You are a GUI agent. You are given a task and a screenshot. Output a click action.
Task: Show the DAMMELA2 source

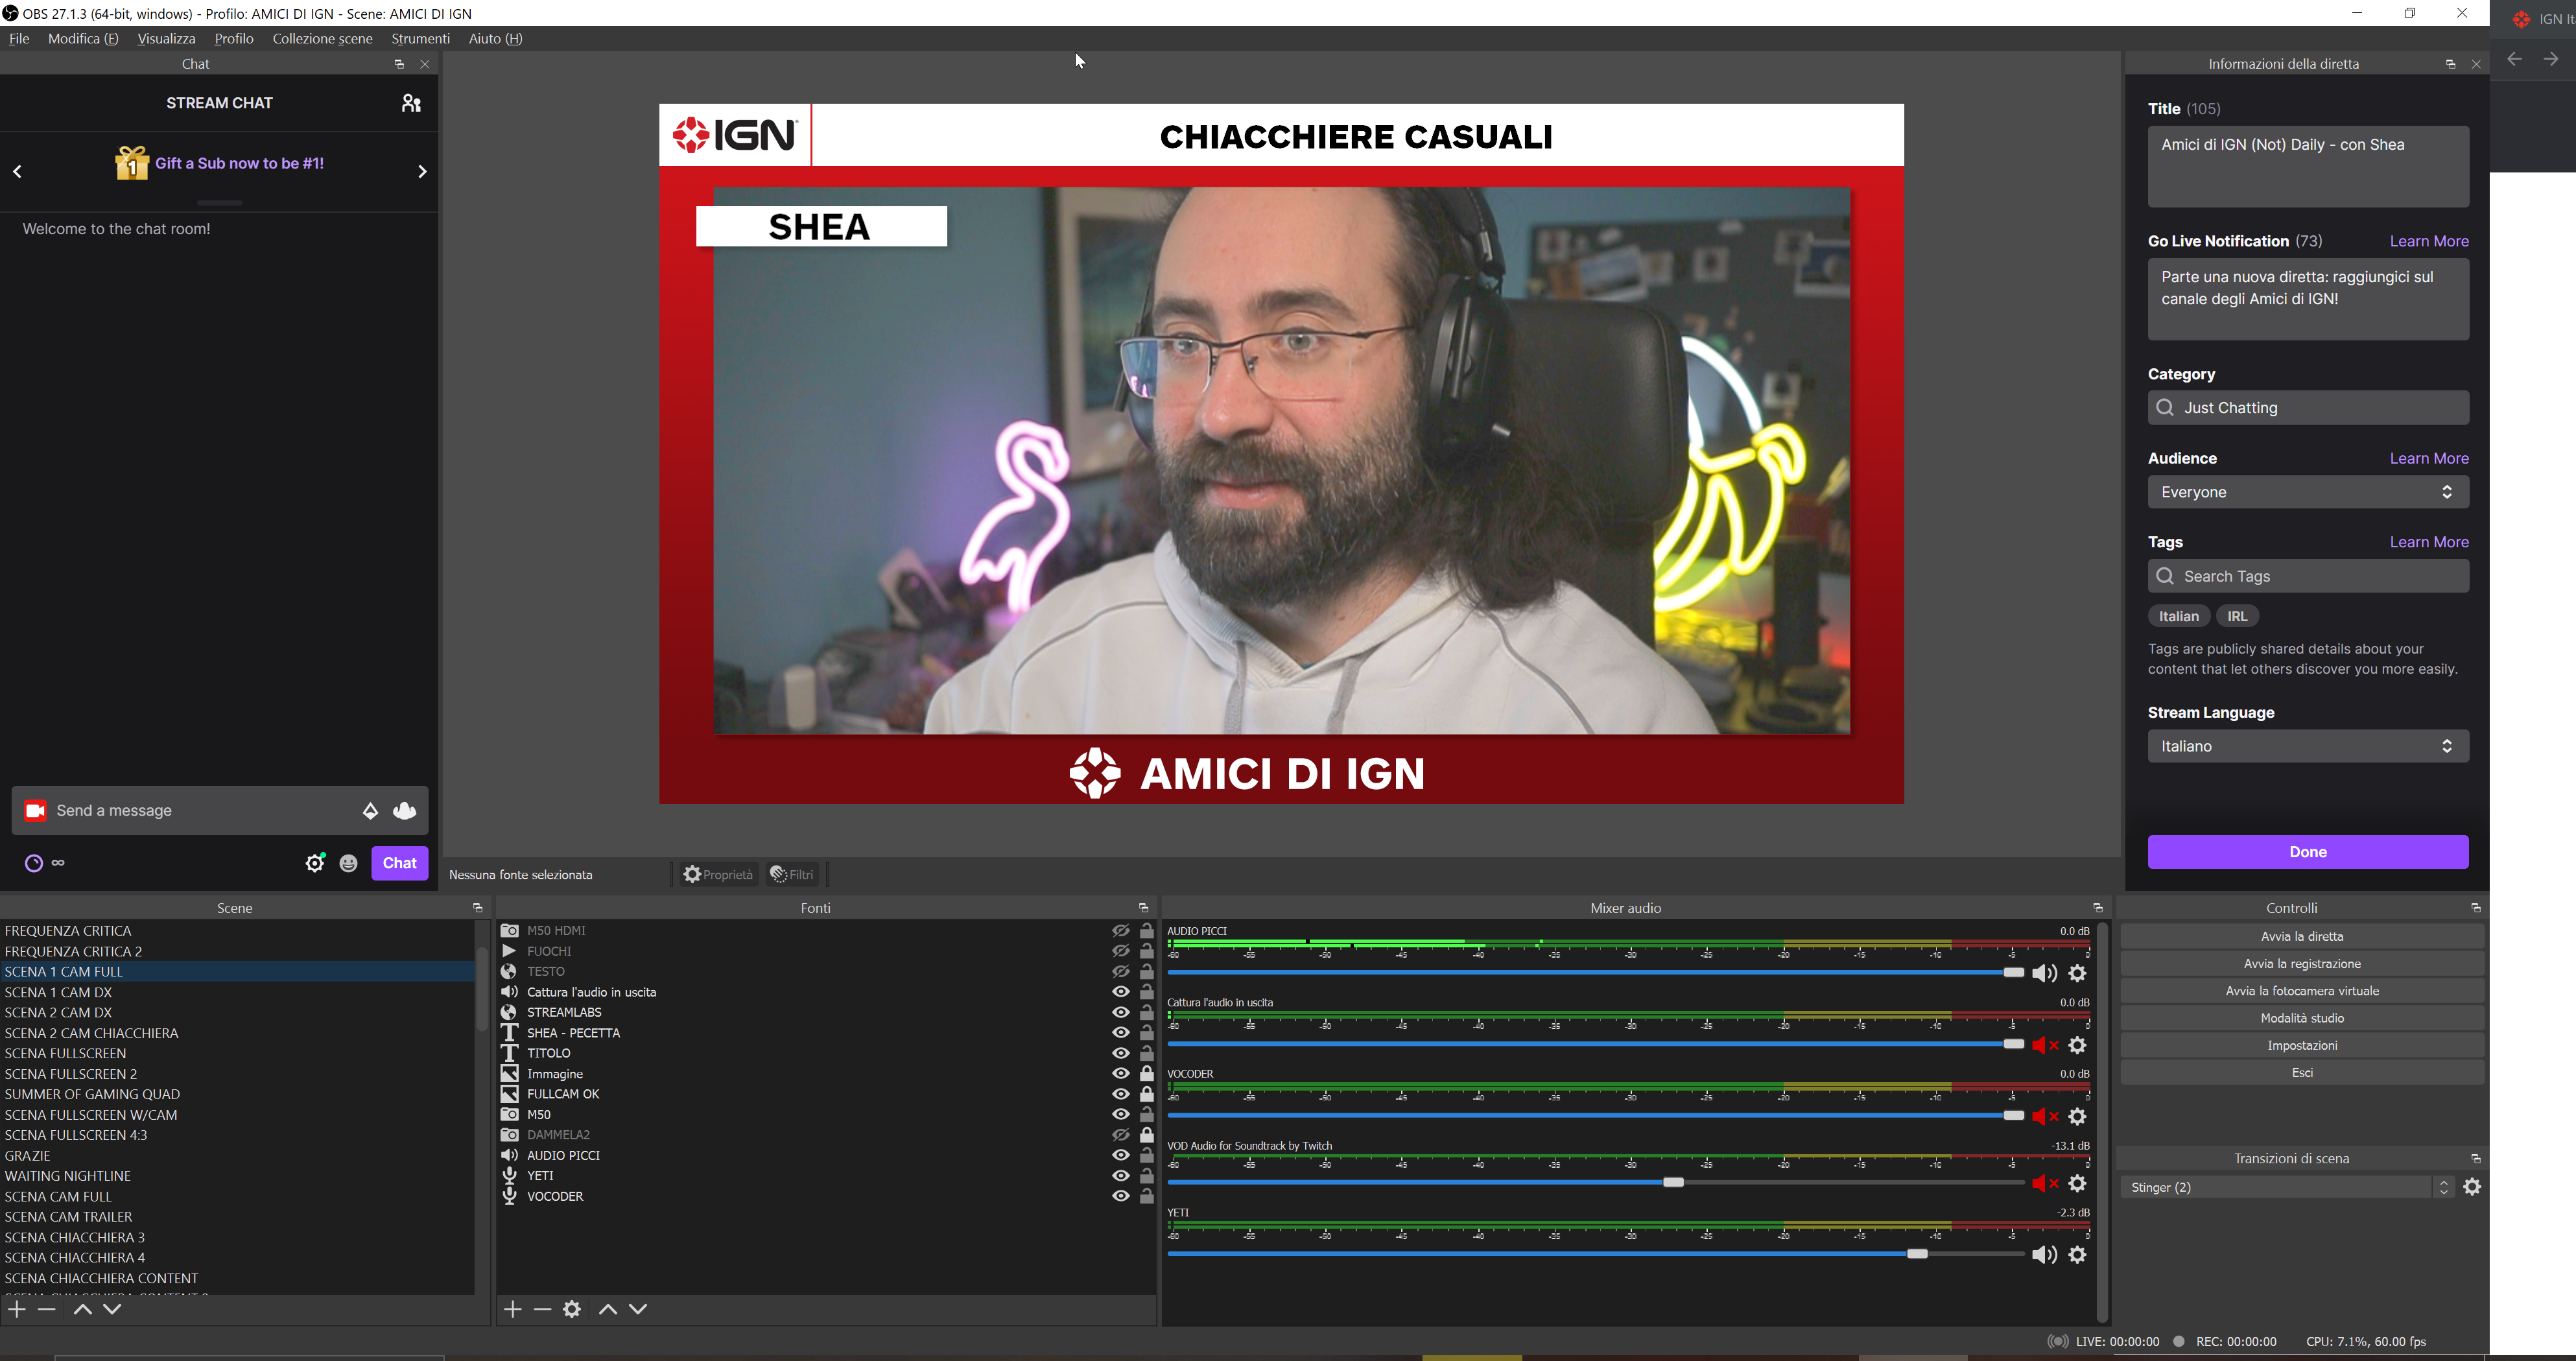pyautogui.click(x=1121, y=1135)
